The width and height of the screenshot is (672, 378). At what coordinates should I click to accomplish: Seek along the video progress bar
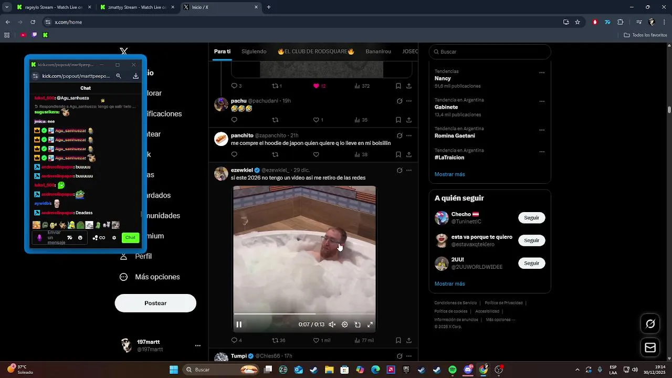click(304, 314)
